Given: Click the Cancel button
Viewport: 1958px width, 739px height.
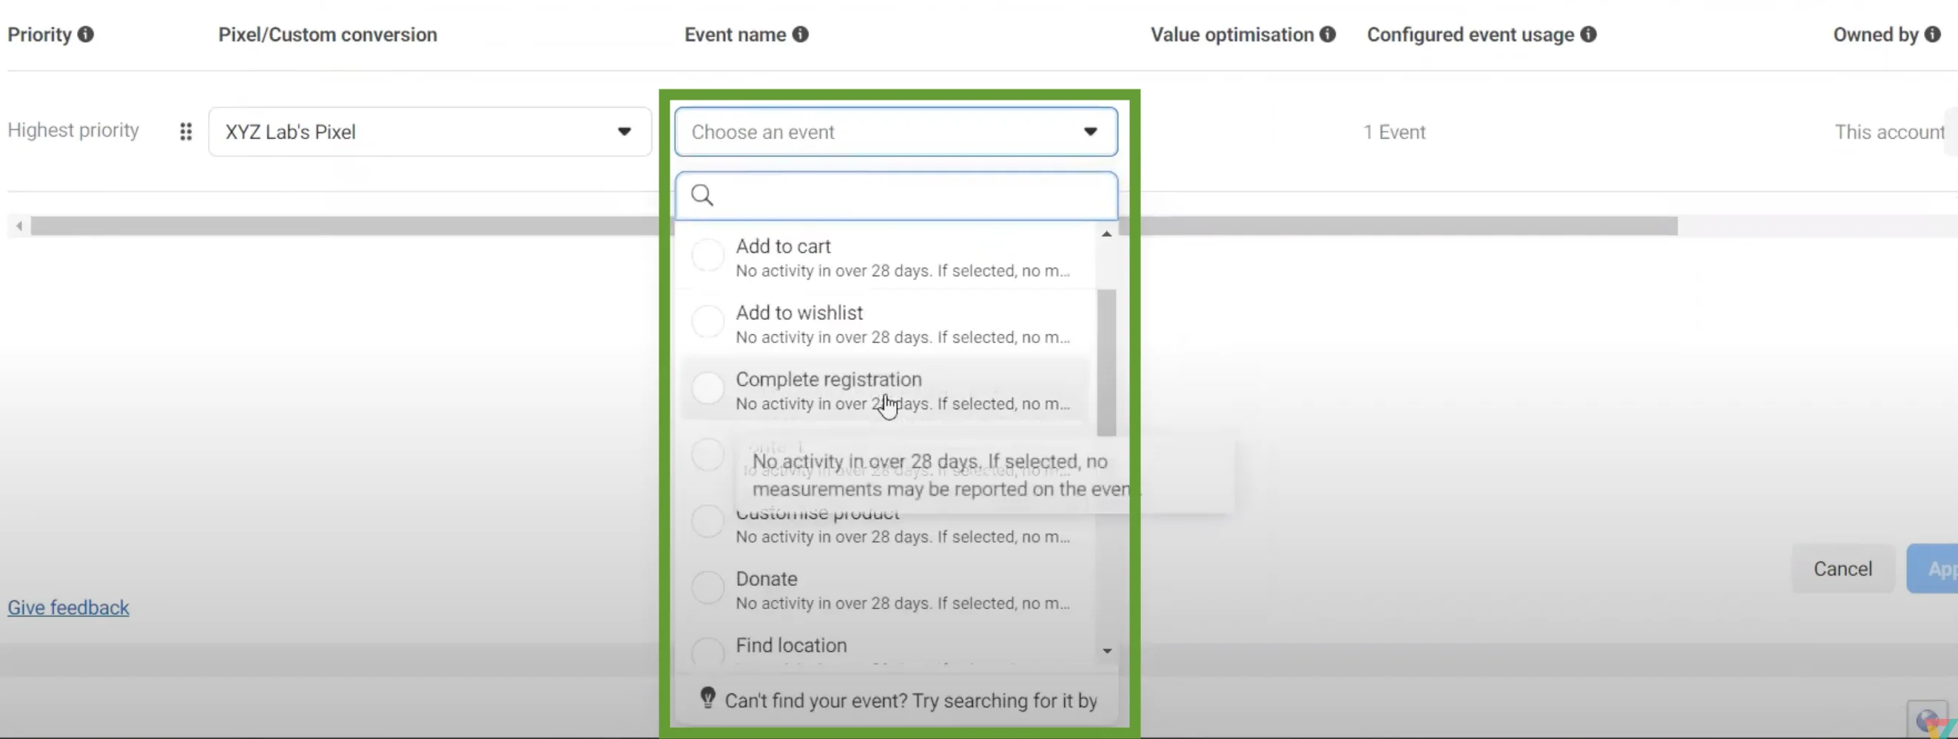Looking at the screenshot, I should tap(1843, 568).
